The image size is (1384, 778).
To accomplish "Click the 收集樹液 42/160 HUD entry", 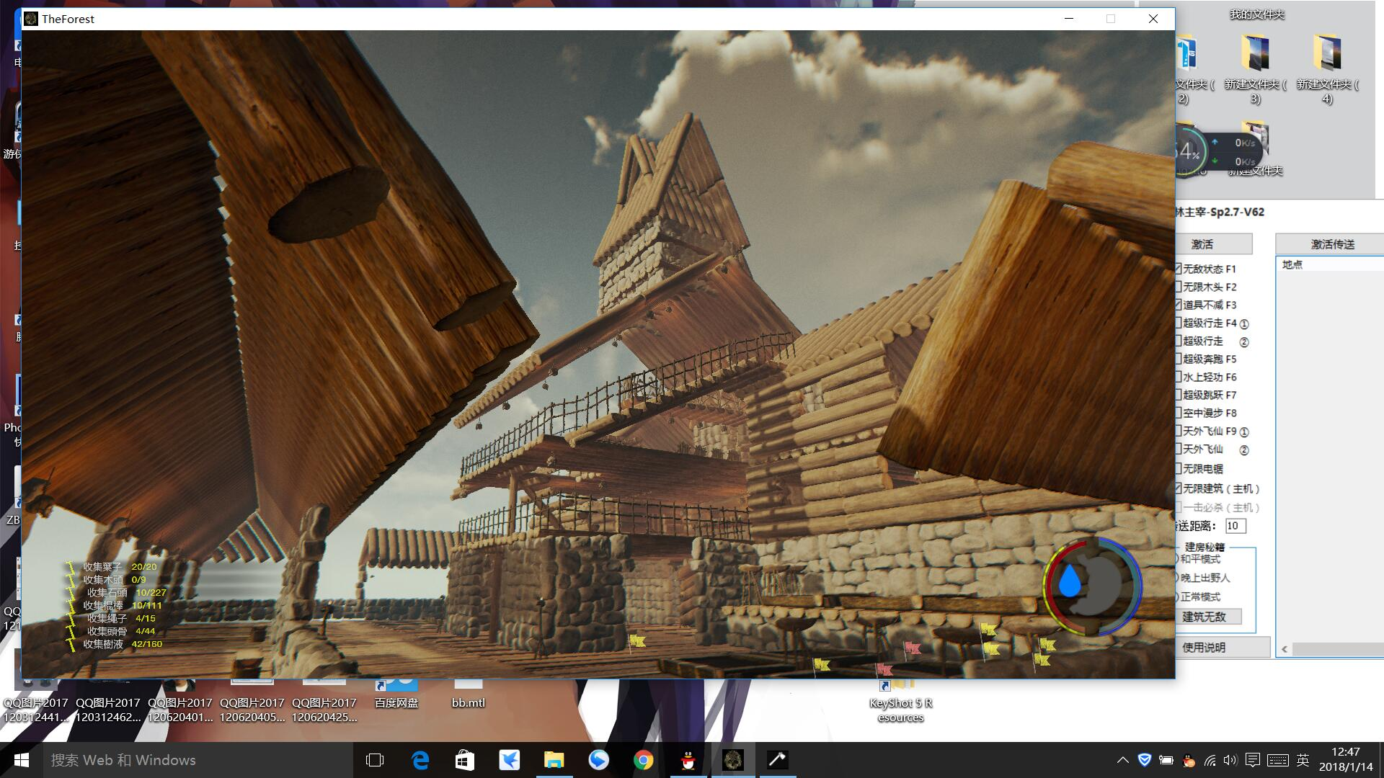I will coord(115,644).
